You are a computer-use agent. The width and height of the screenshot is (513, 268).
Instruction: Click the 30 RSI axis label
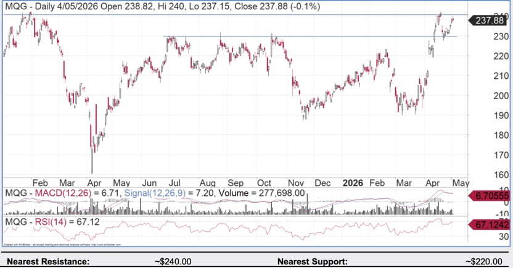coord(504,237)
